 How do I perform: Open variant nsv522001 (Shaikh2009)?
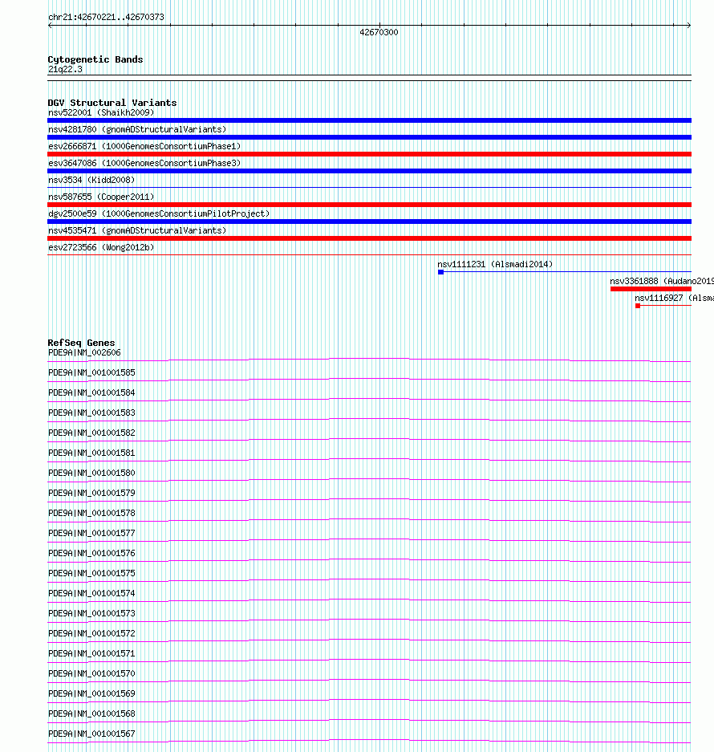pyautogui.click(x=101, y=112)
